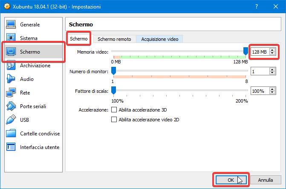Open the Generale settings icon
This screenshot has width=286, height=189.
pyautogui.click(x=11, y=24)
